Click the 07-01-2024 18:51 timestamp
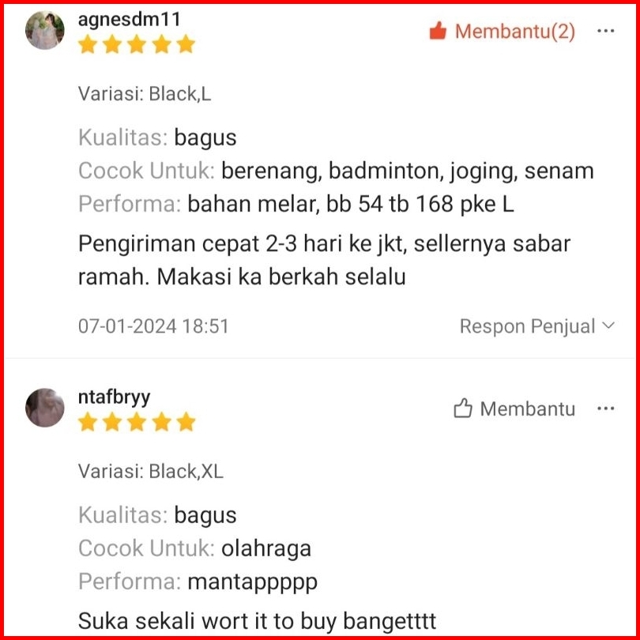The width and height of the screenshot is (640, 640). 153,326
